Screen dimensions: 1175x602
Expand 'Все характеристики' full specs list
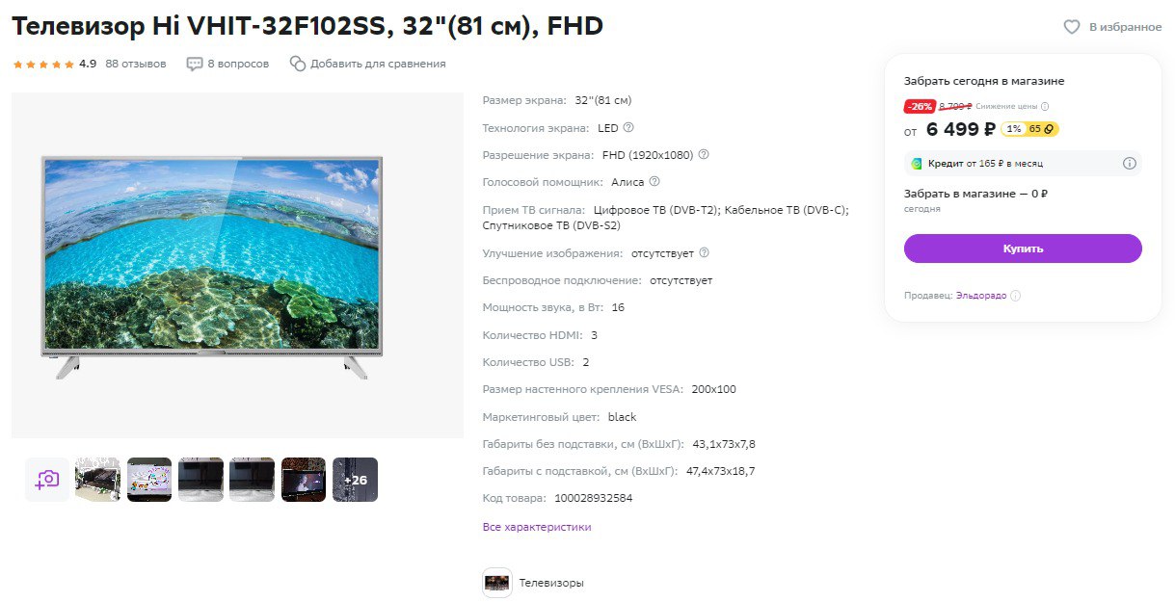pos(537,527)
